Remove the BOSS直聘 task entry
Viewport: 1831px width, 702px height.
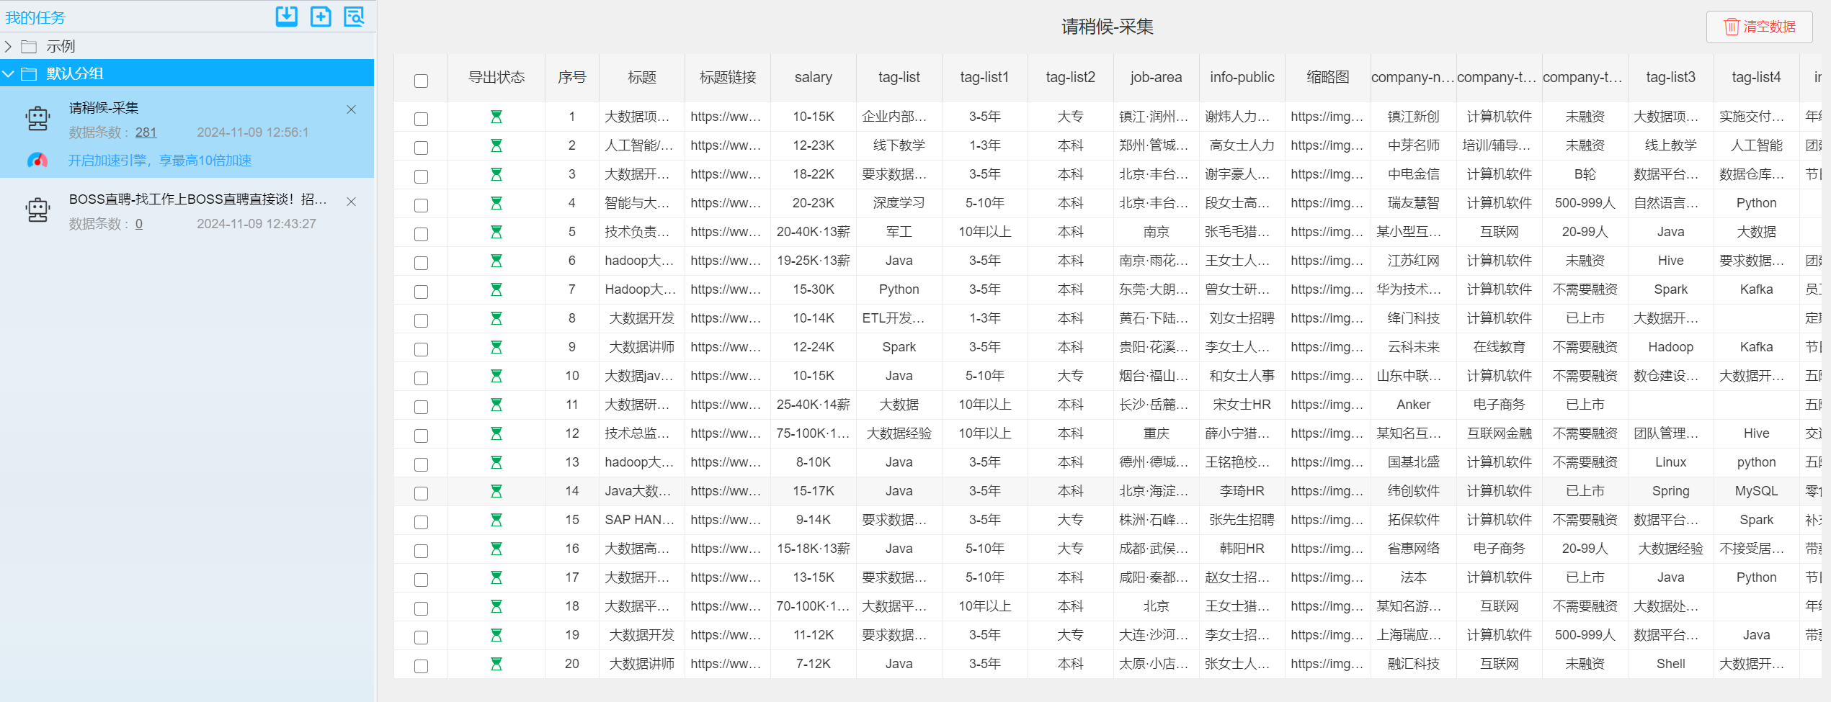coord(351,202)
